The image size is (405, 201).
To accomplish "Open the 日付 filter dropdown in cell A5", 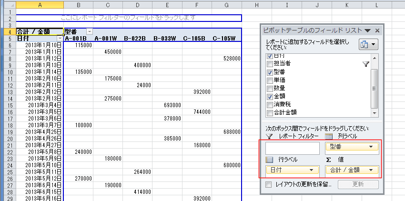I will [60, 38].
